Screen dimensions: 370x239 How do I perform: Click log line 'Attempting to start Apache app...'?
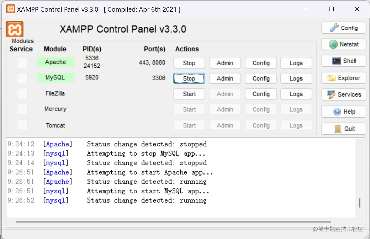click(150, 172)
